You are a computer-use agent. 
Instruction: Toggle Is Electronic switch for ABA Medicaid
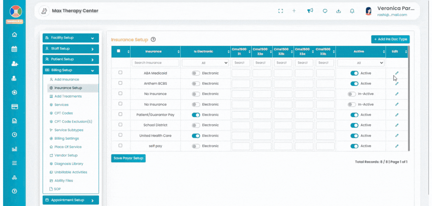tap(196, 73)
